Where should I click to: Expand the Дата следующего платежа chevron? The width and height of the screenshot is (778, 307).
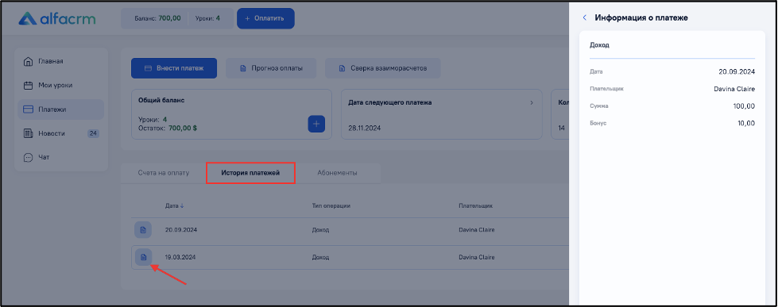(532, 102)
